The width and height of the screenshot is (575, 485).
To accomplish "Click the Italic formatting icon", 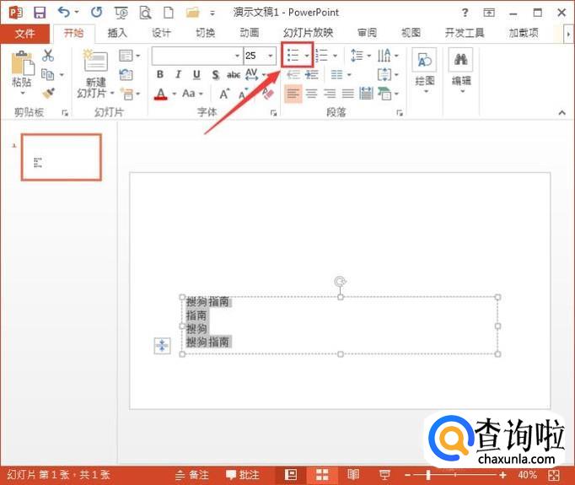I will pos(178,74).
